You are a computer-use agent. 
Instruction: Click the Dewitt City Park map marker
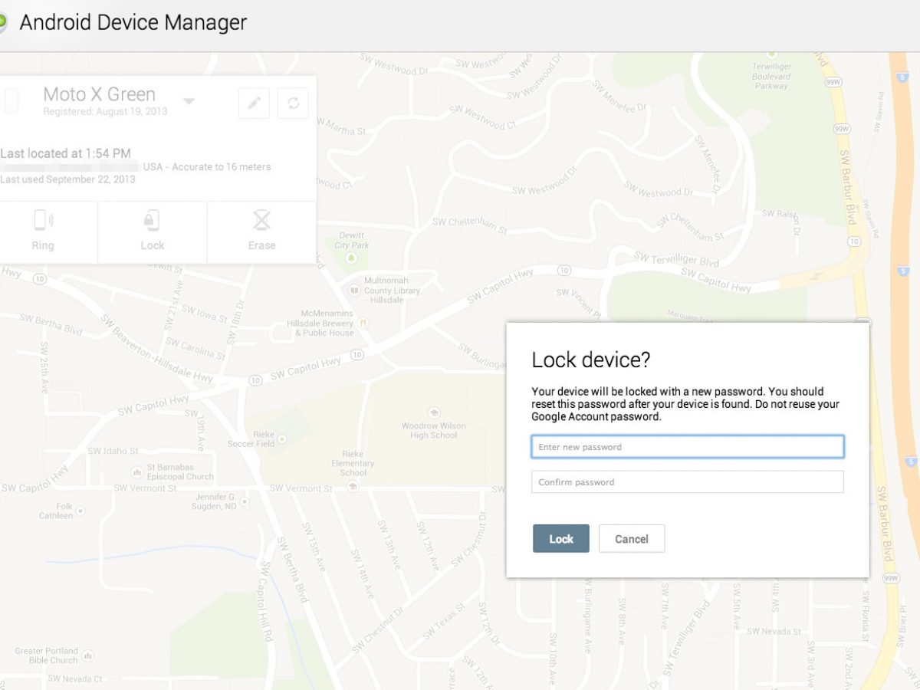351,259
